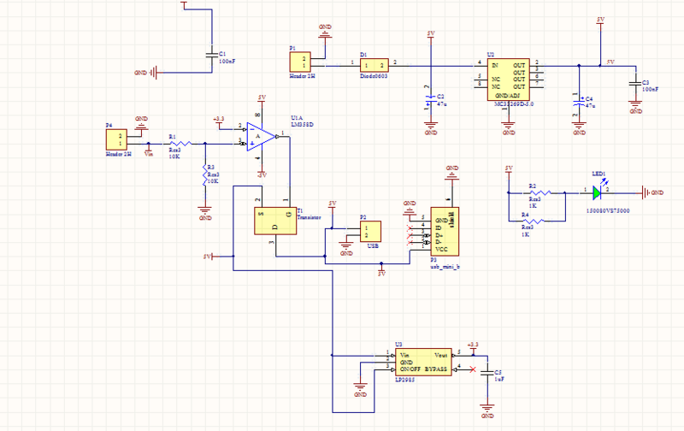Select resistor R4 1K below R2
Viewport: 684px width, 431px height.
[532, 221]
